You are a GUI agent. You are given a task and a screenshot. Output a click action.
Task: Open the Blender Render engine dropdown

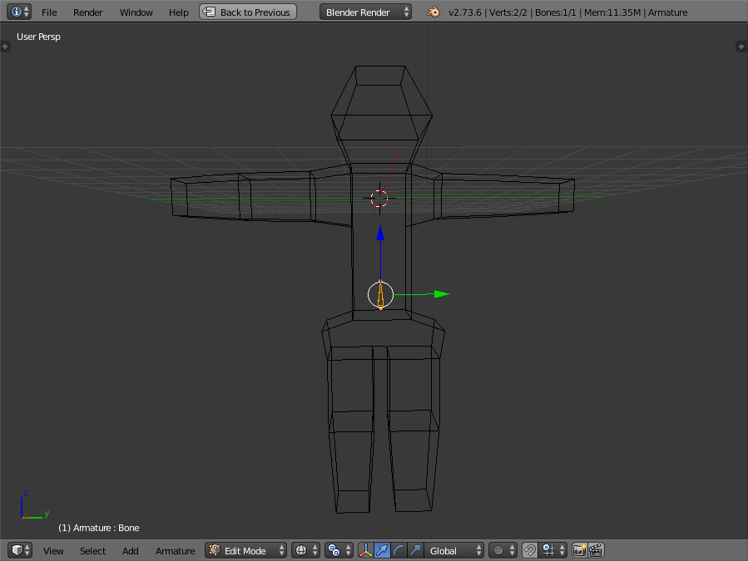tap(365, 12)
